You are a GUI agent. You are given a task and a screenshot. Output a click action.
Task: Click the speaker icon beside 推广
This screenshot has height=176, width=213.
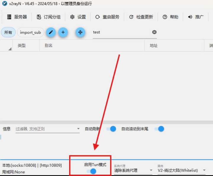coord(190,17)
